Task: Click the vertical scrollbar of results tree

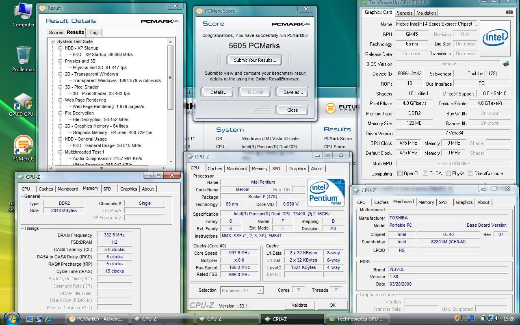Action: 171,77
